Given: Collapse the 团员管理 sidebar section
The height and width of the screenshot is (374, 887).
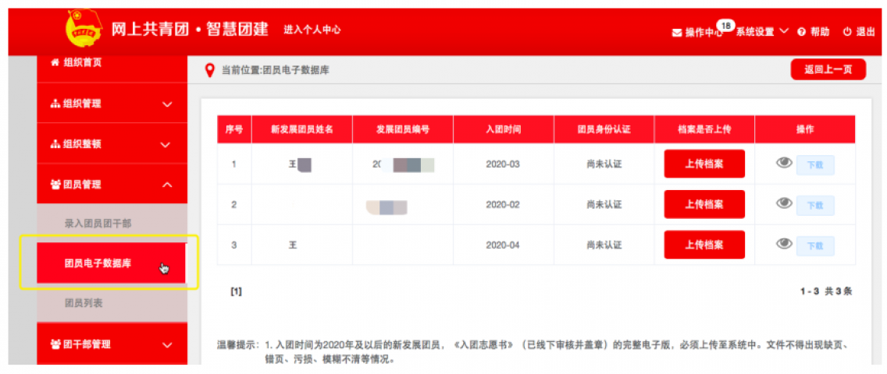Looking at the screenshot, I should (x=166, y=185).
